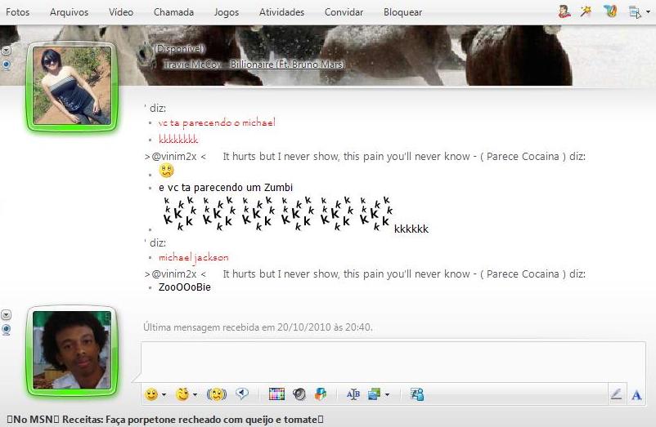The width and height of the screenshot is (656, 427).
Task: Click the message 'vc ta parecendo o michael'
Action: (217, 122)
